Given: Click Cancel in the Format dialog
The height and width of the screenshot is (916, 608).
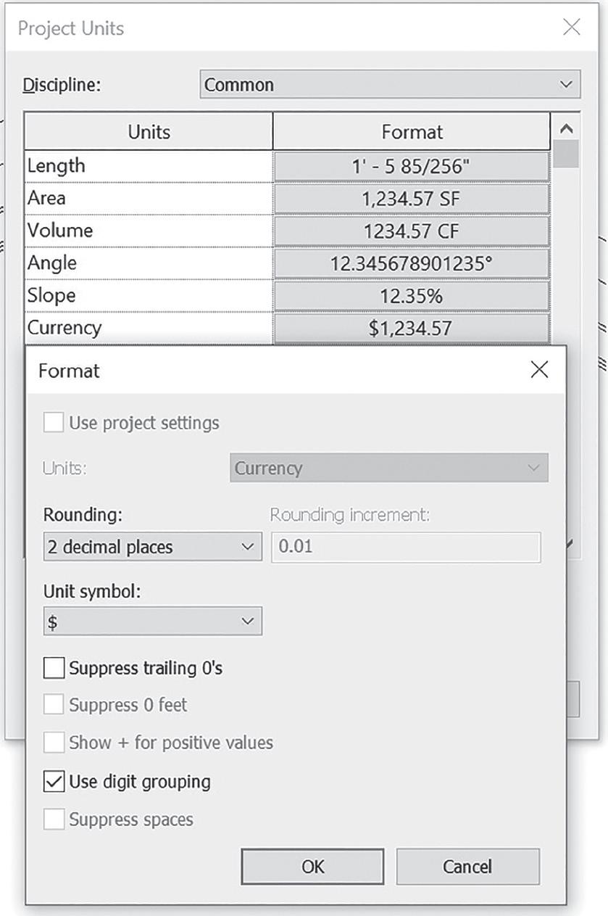Looking at the screenshot, I should 467,867.
